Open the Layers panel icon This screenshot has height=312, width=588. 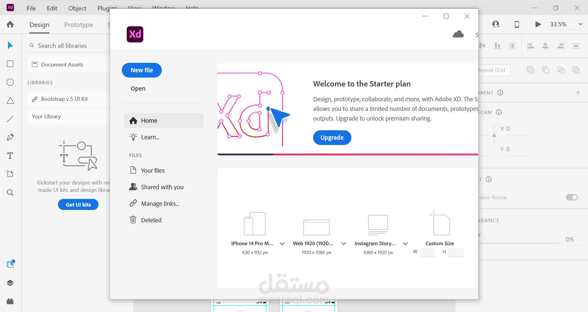10,283
